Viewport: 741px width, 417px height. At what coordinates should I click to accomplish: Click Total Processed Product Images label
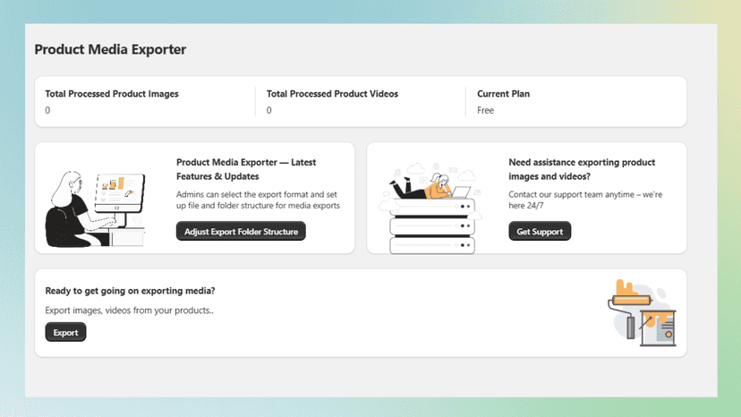coord(112,94)
